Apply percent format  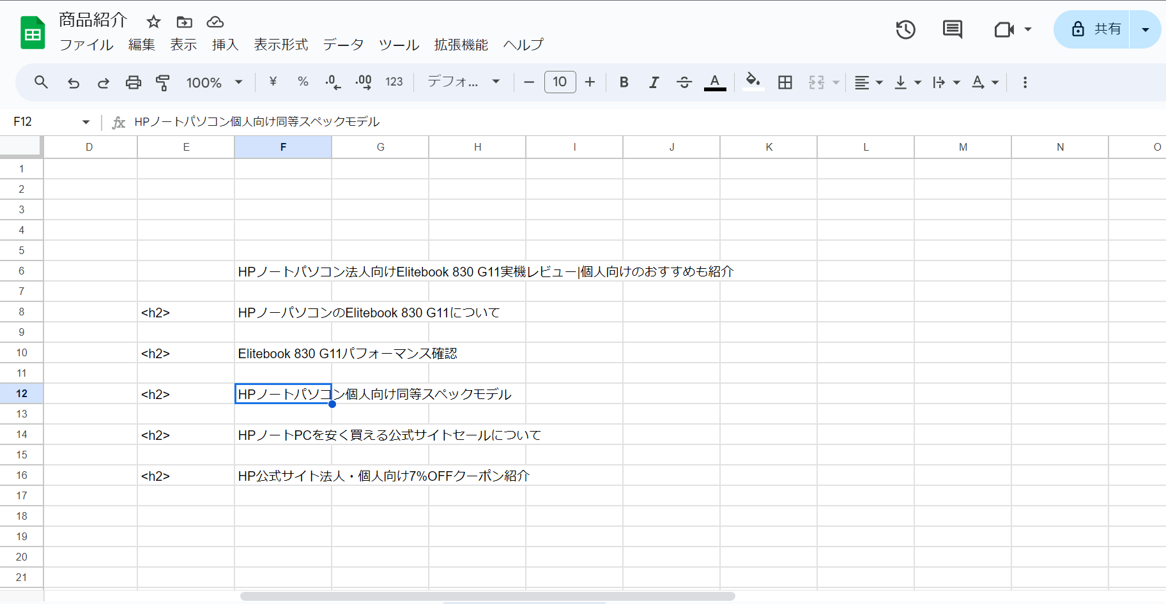[303, 82]
